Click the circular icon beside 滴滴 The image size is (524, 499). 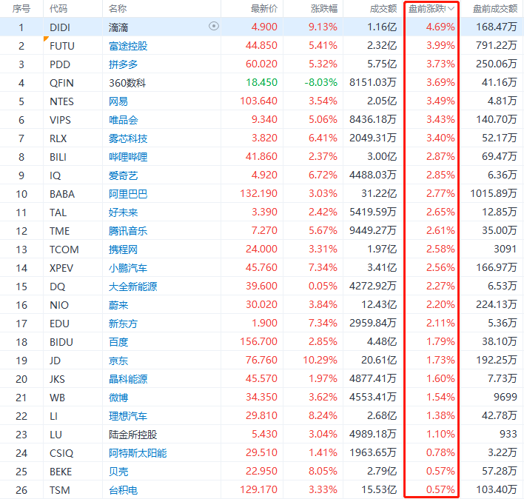pyautogui.click(x=214, y=26)
